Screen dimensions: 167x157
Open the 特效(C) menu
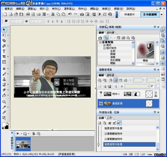56,9
